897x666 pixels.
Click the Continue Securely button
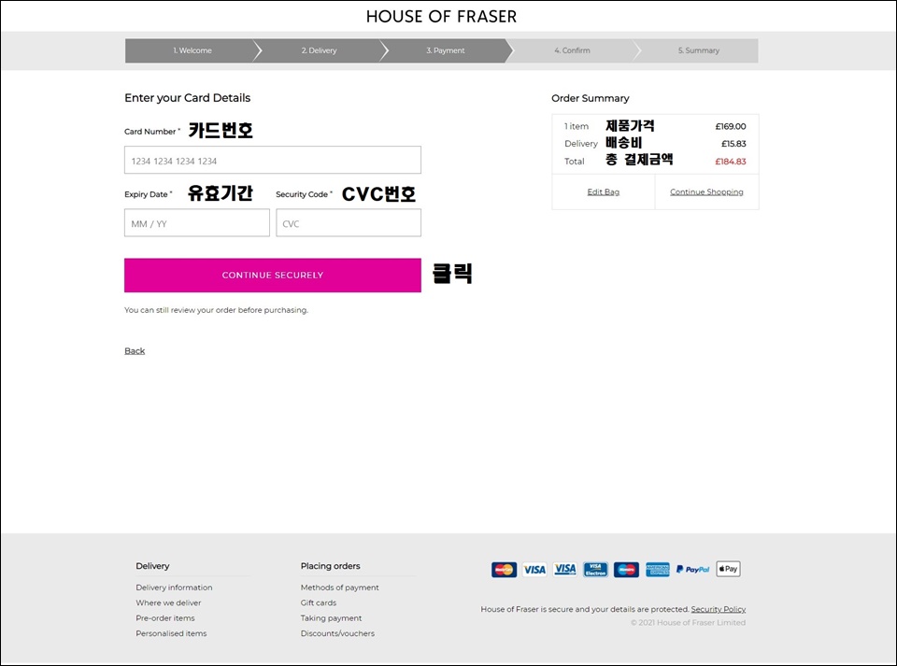(273, 275)
